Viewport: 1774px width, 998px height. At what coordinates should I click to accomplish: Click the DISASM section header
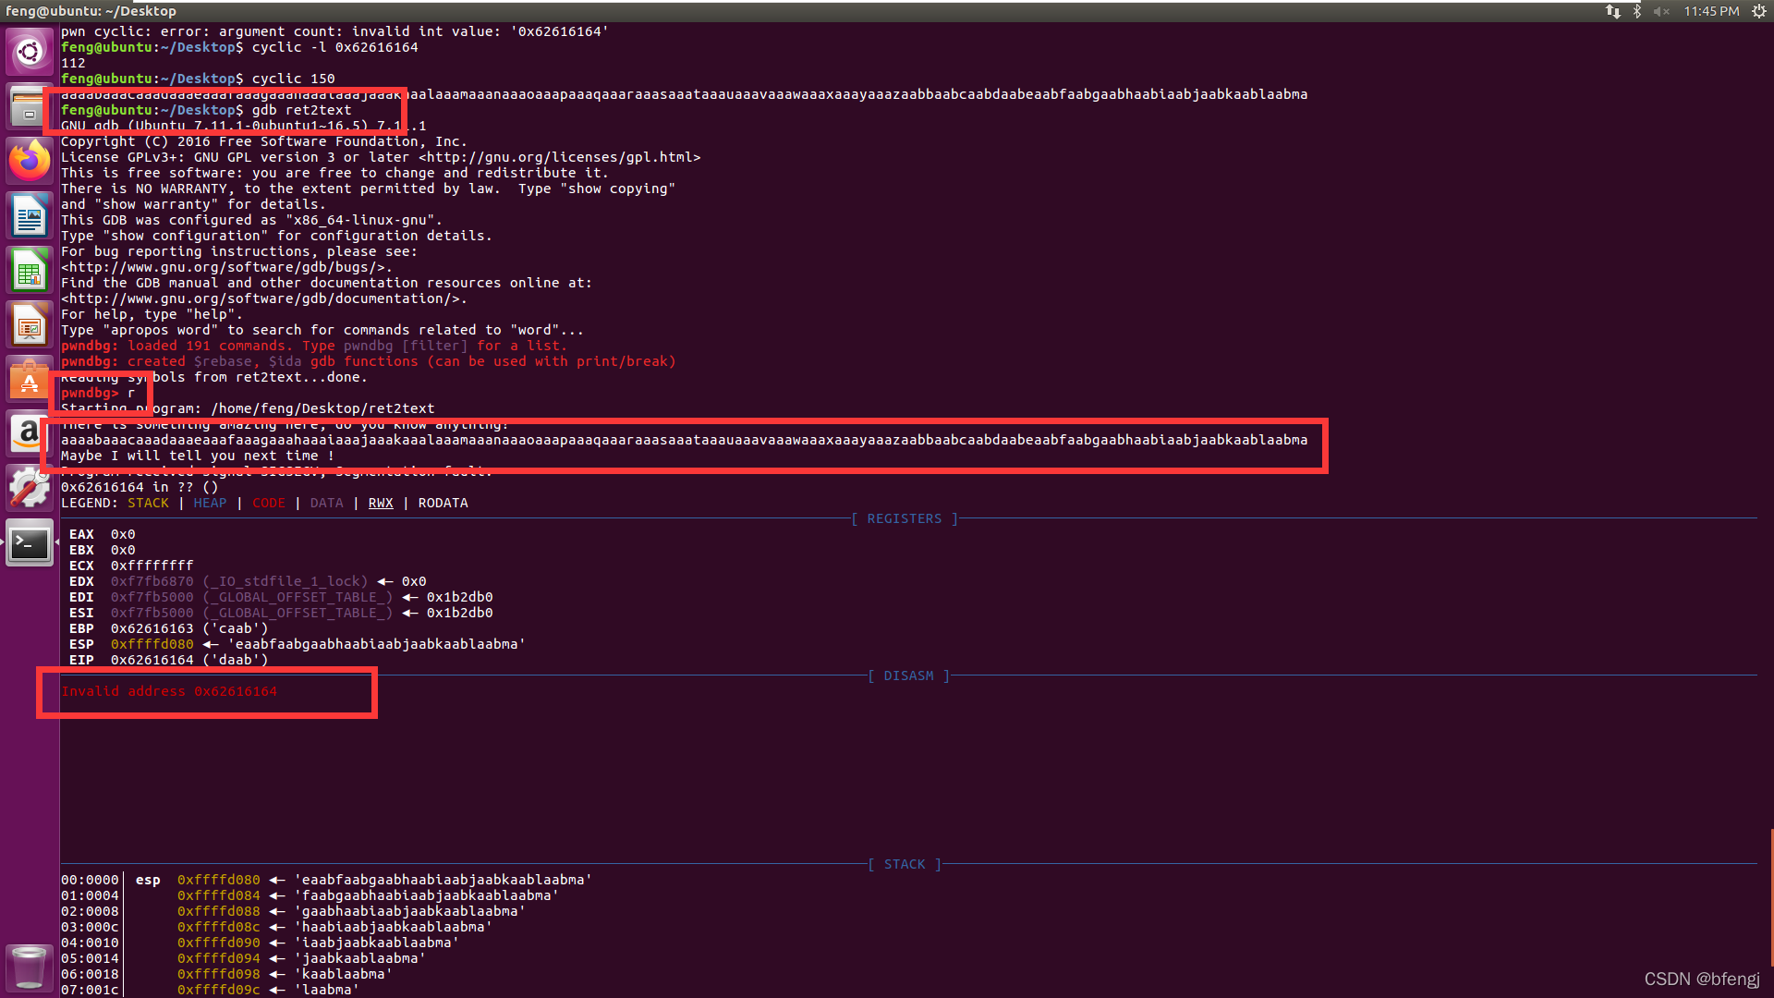(909, 675)
